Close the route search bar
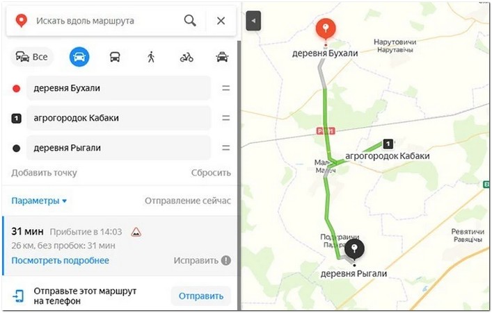Screen dimensions: 492x313 pos(221,21)
